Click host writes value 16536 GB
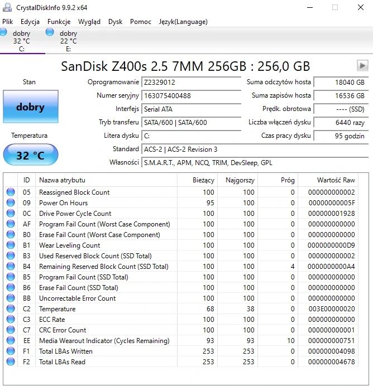373x386 pixels. coord(341,95)
